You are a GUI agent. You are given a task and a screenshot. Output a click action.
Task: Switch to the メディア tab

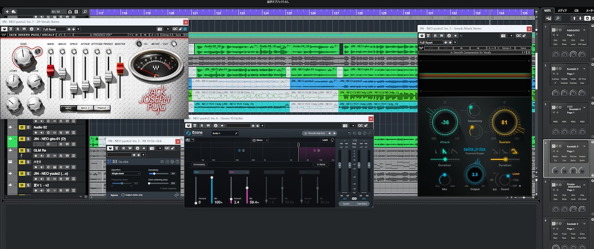(x=562, y=10)
